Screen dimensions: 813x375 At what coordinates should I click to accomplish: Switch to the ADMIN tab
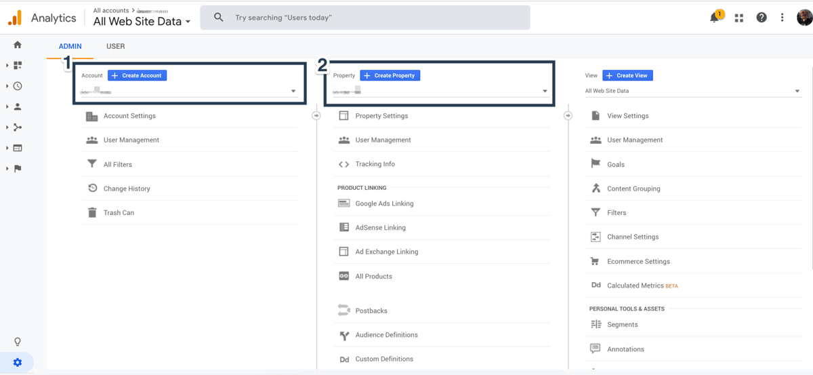pos(70,46)
